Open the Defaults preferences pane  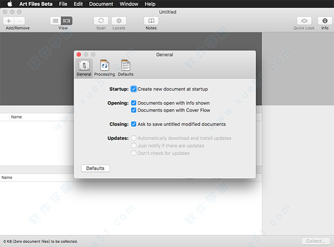126,68
